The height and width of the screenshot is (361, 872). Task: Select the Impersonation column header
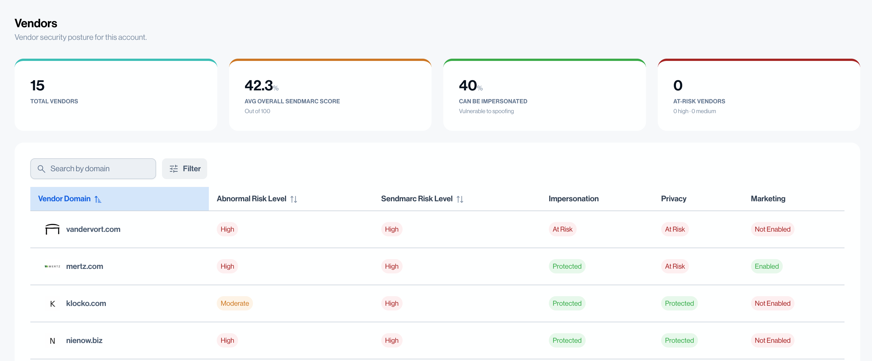(x=574, y=198)
